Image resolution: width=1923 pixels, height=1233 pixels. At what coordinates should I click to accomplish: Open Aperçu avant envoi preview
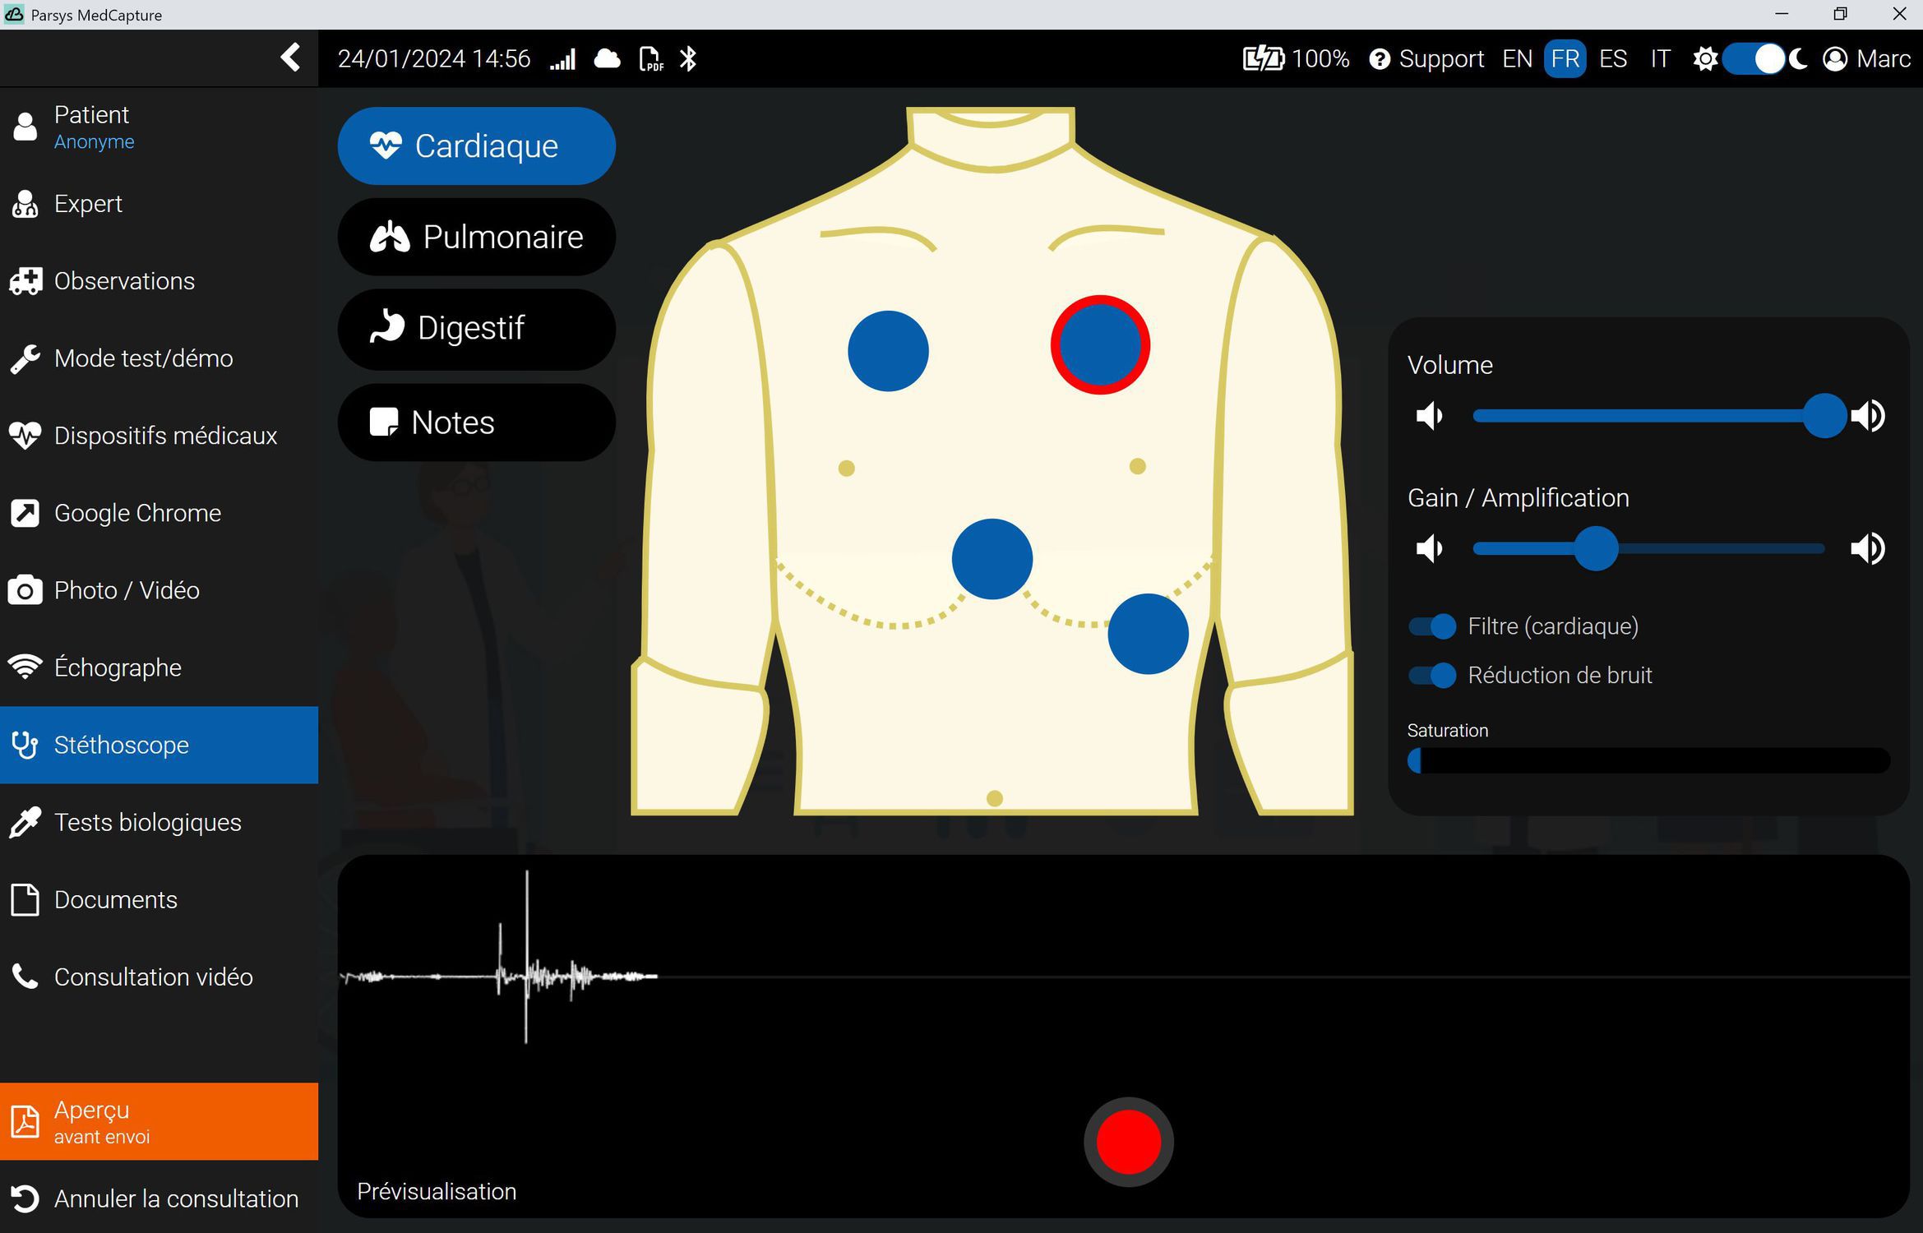click(x=159, y=1121)
